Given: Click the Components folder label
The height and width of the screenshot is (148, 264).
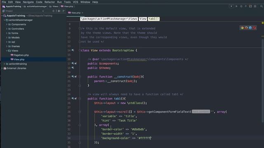Looking at the screenshot, I should pyautogui.click(x=19, y=24).
